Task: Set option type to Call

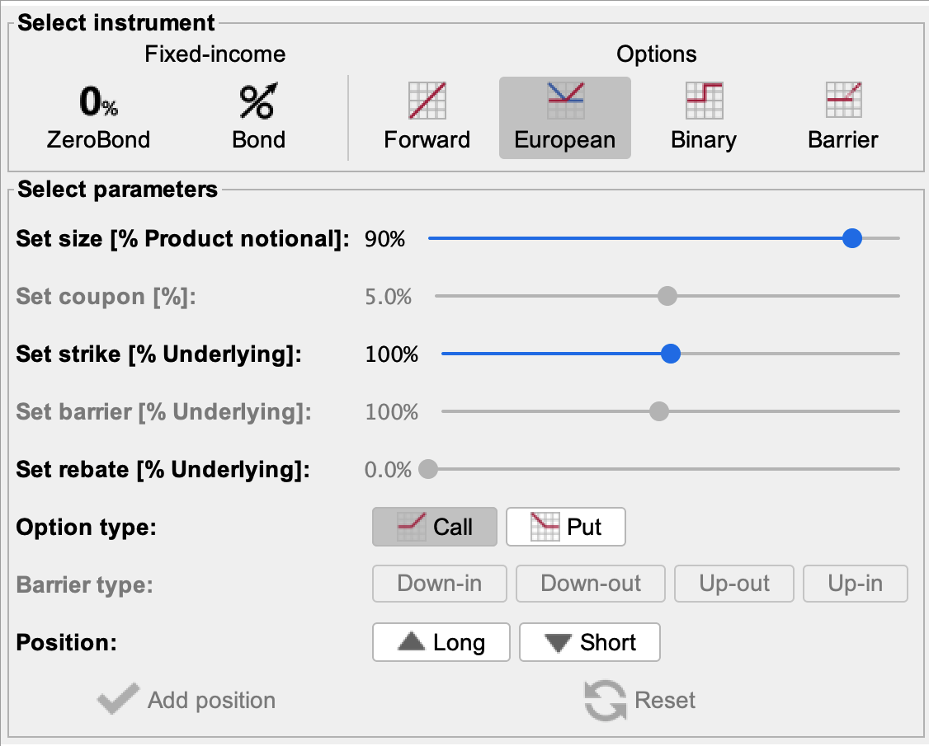Action: tap(435, 527)
